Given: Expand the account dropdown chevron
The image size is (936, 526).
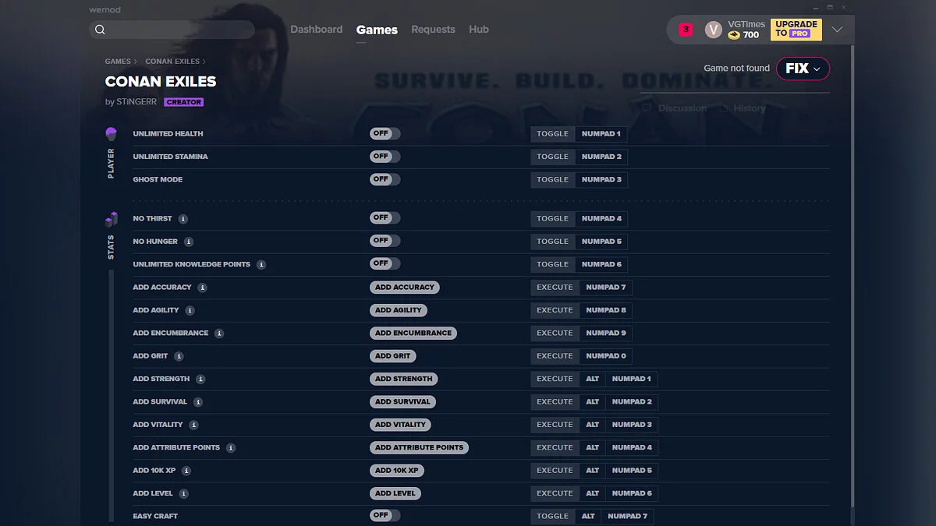Looking at the screenshot, I should (x=837, y=30).
